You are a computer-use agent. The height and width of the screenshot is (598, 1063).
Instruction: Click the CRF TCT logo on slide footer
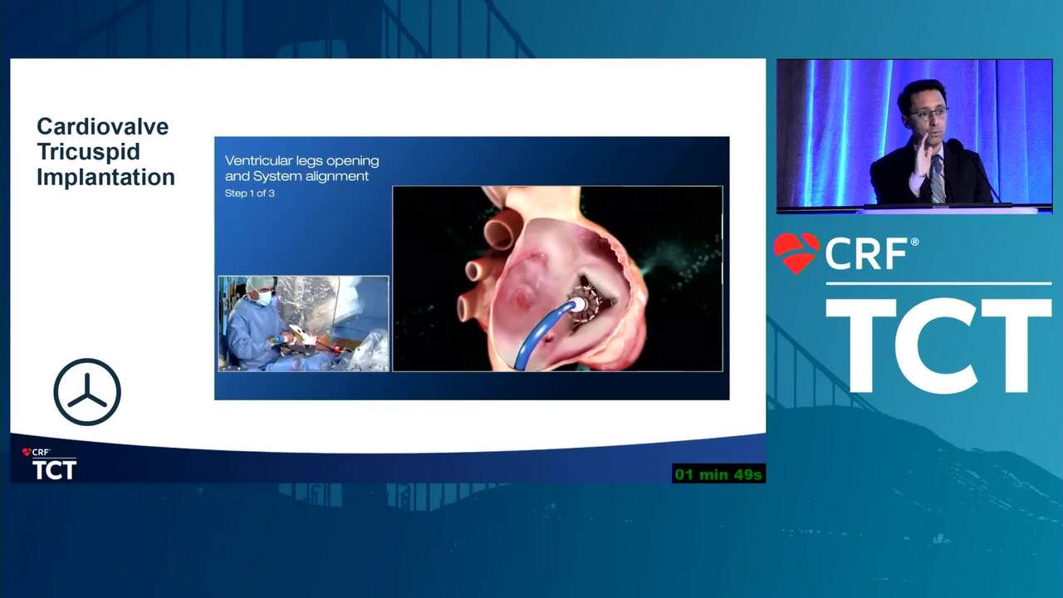[x=50, y=464]
